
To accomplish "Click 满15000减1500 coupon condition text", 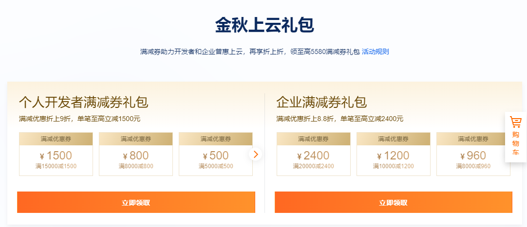I will pos(56,166).
